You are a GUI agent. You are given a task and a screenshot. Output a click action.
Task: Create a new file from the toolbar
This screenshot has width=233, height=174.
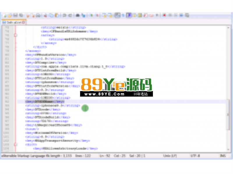click(4, 15)
